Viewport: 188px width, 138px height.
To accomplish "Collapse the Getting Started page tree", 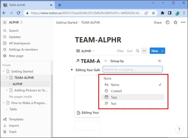I will point(4,71).
